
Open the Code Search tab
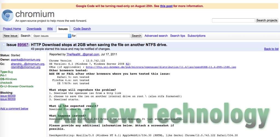coord(82,29)
